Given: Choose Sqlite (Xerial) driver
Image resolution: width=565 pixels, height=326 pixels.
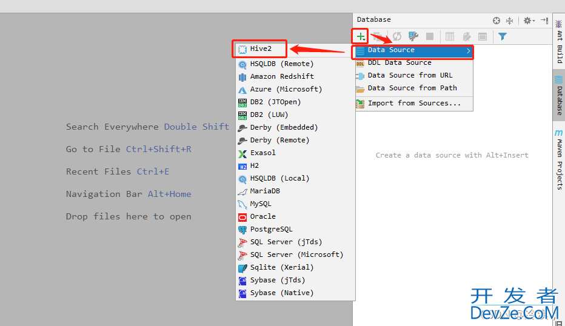Looking at the screenshot, I should 295,267.
